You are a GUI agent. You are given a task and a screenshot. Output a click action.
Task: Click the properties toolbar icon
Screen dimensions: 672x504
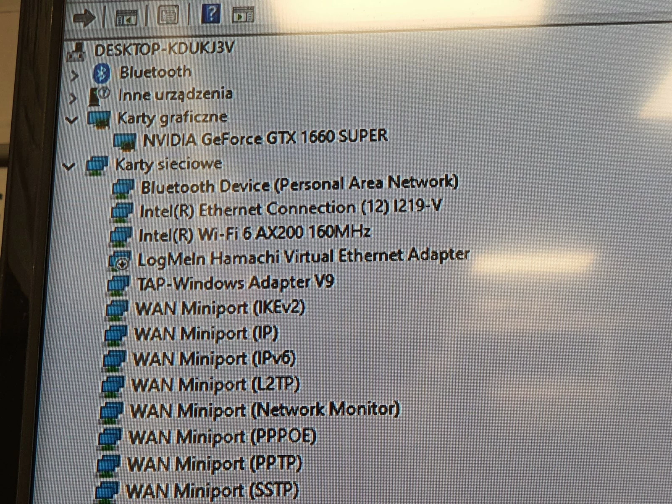coord(168,16)
